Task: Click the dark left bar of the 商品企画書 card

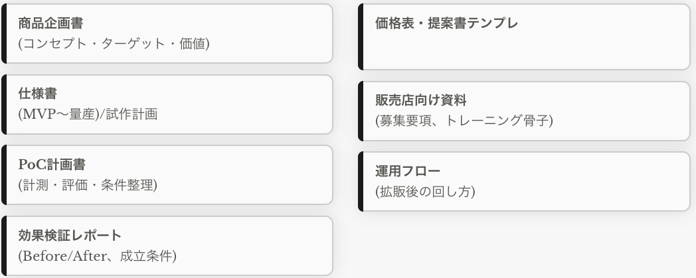Action: point(3,34)
